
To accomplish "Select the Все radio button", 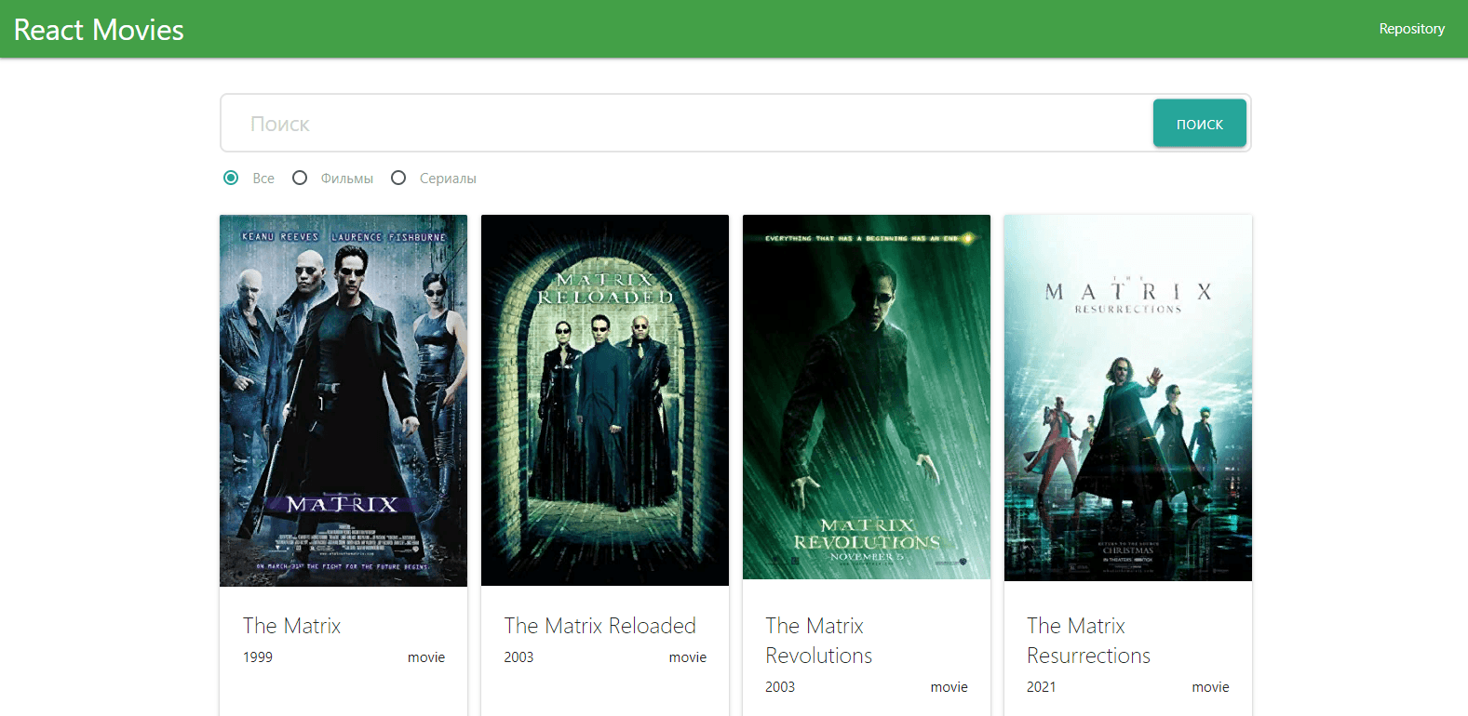I will (231, 178).
